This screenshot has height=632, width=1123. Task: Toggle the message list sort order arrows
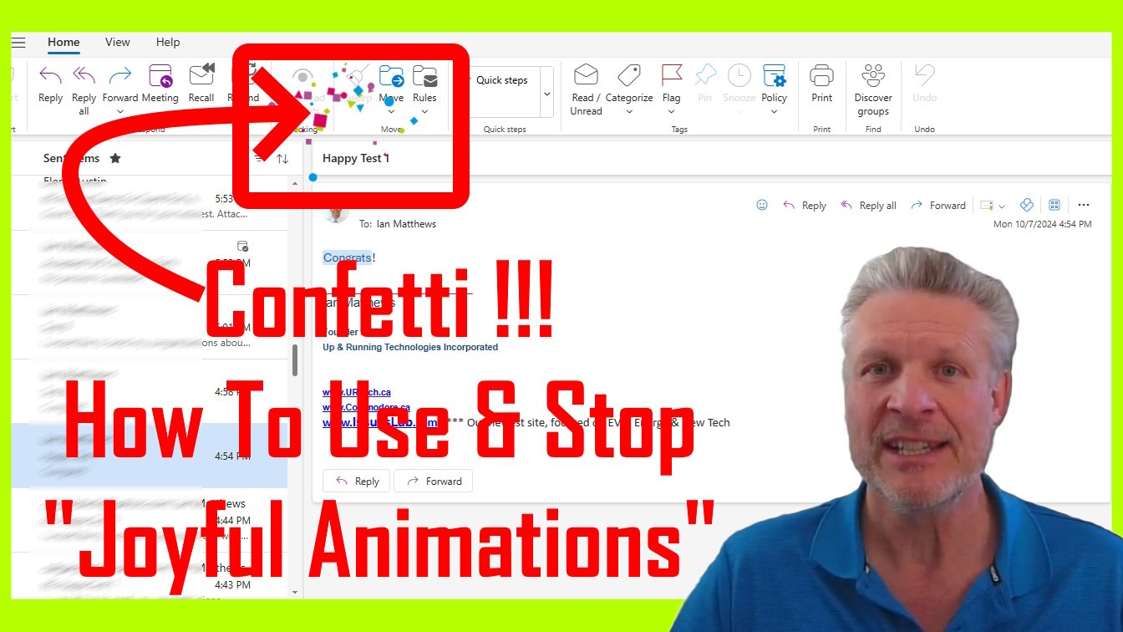click(282, 158)
